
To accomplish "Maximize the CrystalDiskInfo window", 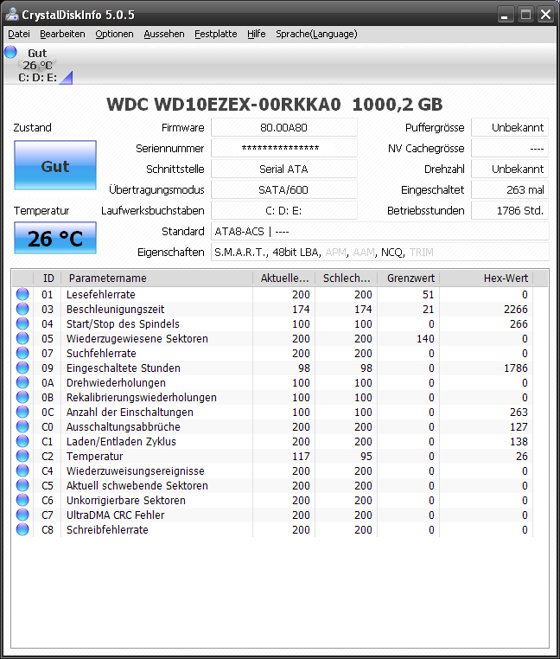I will 525,15.
